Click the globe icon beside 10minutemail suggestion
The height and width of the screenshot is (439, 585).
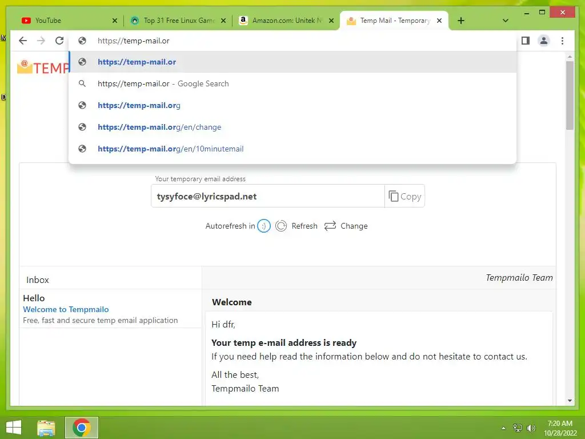click(82, 149)
